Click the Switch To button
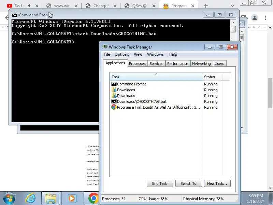The height and width of the screenshot is (205, 273). tap(189, 183)
